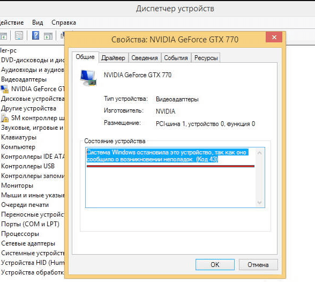Click the properties sheet toolbar icon
The image size is (315, 282).
pos(19,35)
